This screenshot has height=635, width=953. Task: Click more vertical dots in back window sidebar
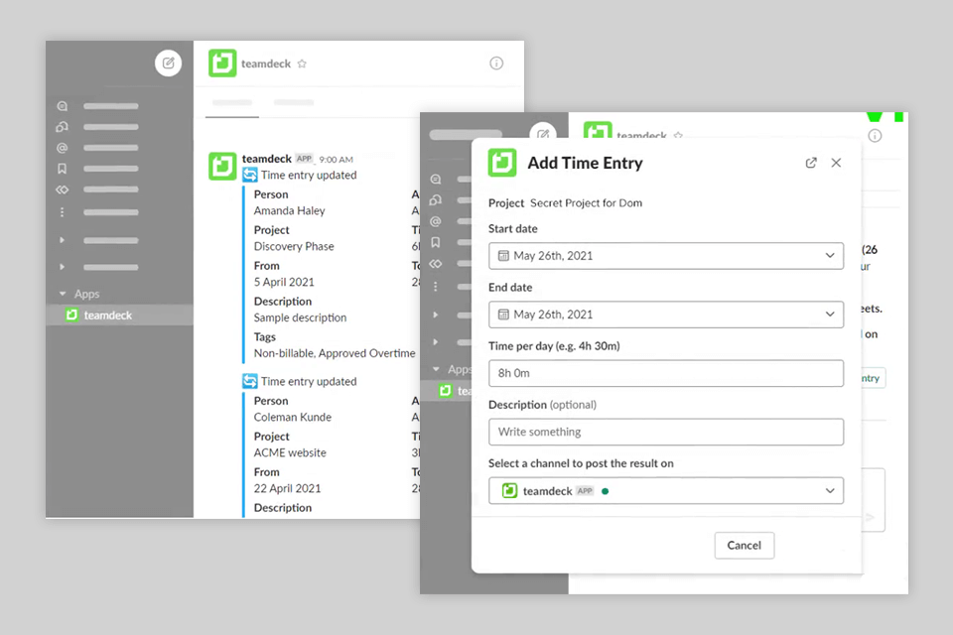click(x=62, y=212)
